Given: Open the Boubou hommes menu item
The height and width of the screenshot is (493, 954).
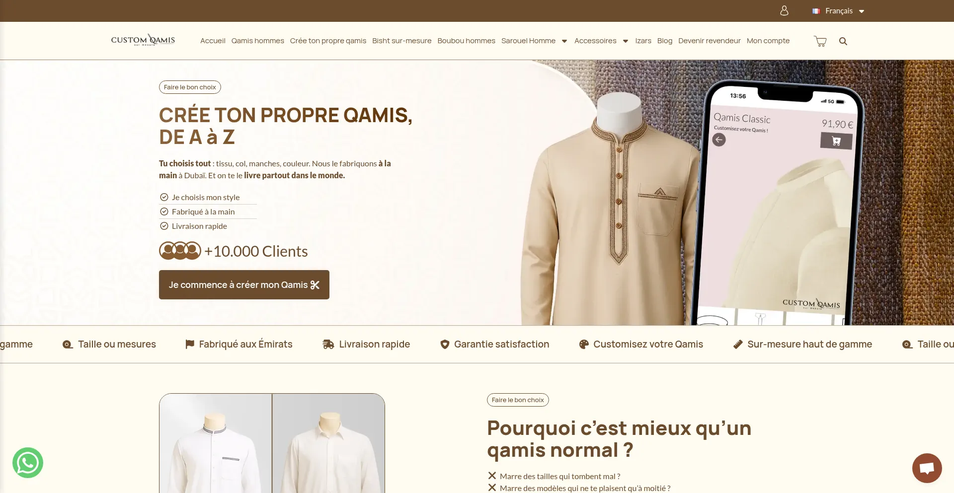Looking at the screenshot, I should pyautogui.click(x=467, y=41).
